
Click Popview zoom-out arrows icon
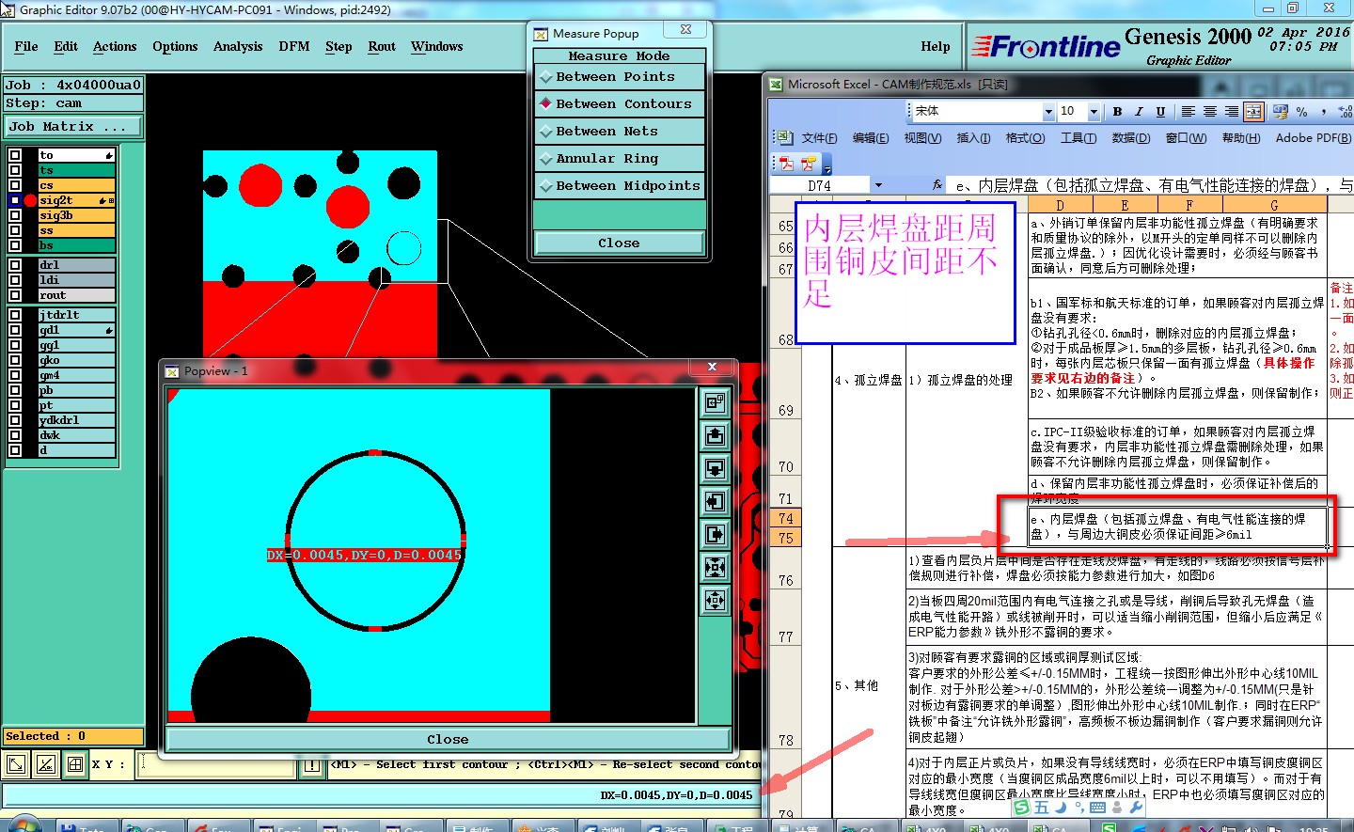point(716,601)
